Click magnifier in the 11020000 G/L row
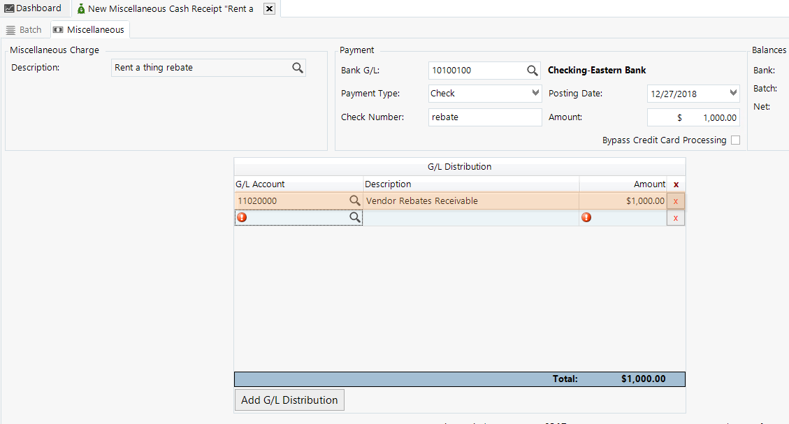Screen dimensions: 789x424 click(x=355, y=200)
